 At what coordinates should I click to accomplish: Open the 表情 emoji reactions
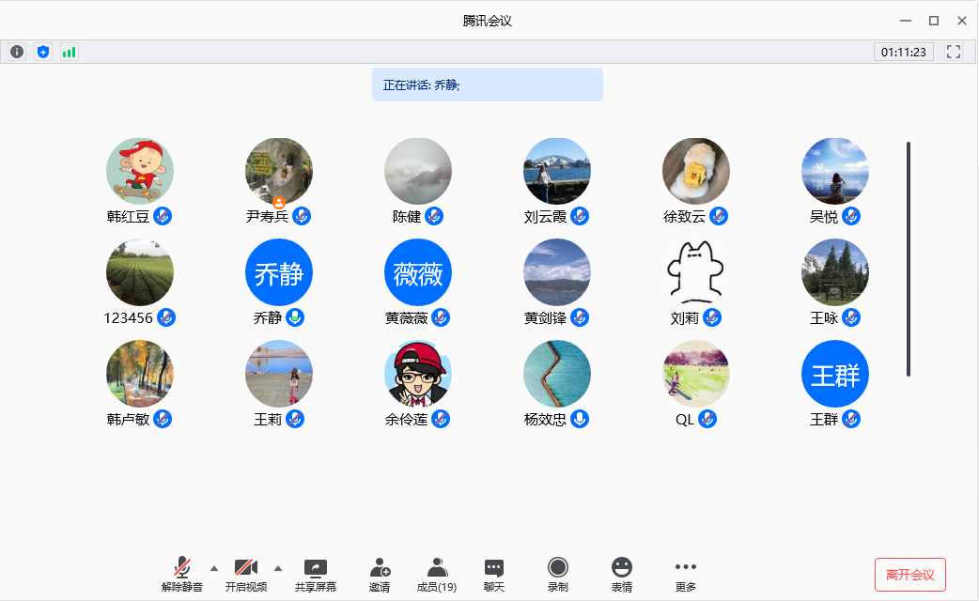tap(622, 574)
